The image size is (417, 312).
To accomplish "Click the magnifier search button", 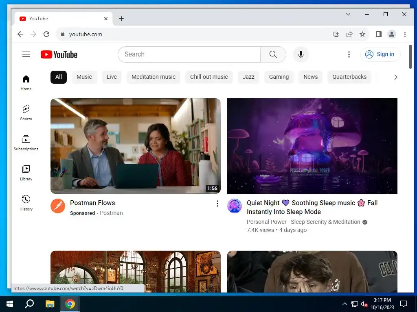I will 273,54.
